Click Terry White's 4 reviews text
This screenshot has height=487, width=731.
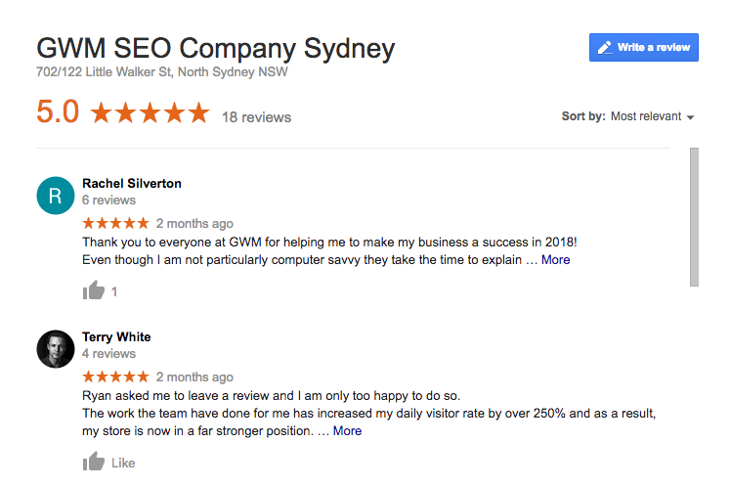(108, 354)
